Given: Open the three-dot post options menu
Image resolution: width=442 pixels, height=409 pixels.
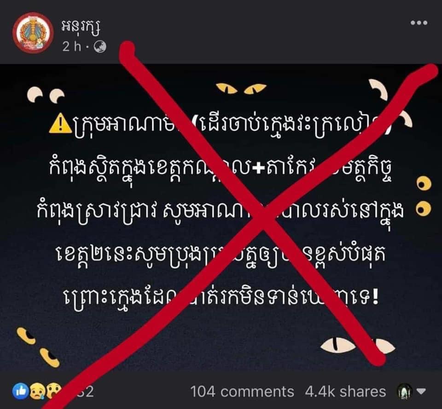Looking at the screenshot, I should (x=419, y=23).
